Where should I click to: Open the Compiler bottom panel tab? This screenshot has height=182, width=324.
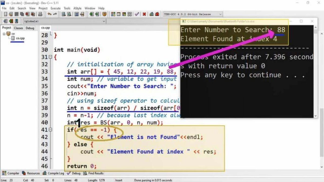tap(11, 173)
